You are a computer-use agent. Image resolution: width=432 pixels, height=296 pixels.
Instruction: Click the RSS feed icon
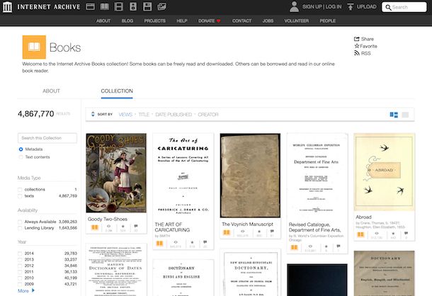pyautogui.click(x=357, y=53)
